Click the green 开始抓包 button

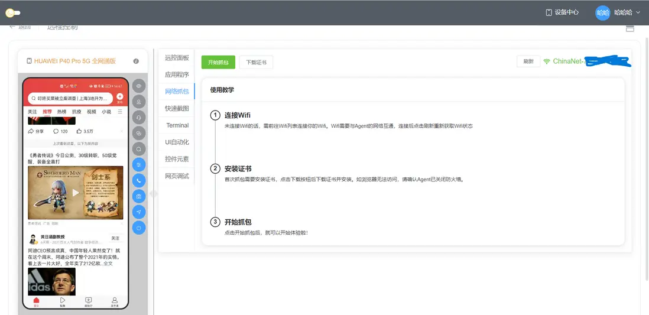[x=218, y=62]
